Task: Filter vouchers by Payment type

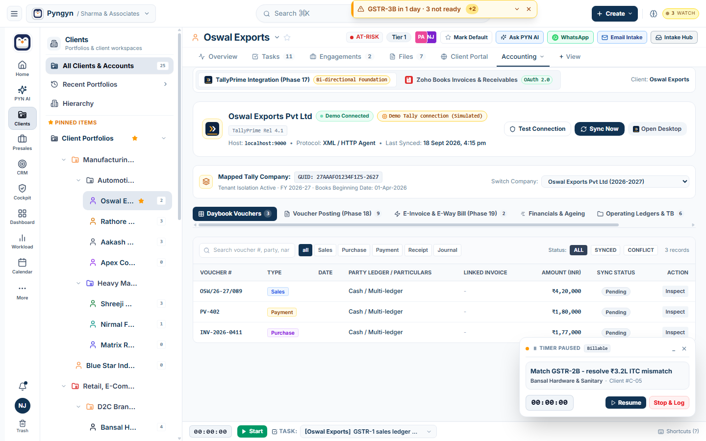Action: [387, 250]
